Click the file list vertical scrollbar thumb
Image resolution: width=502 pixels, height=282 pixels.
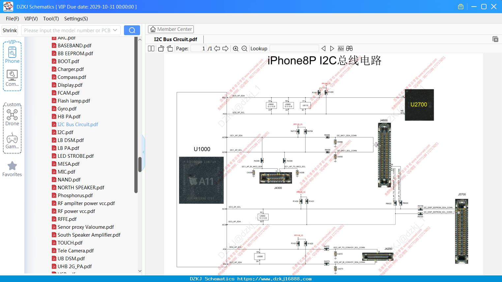[x=140, y=164]
